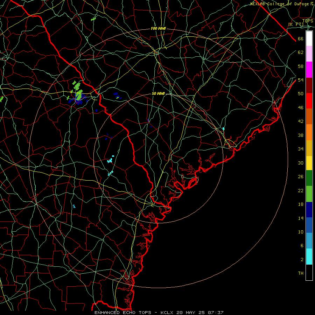
Task: Click the dark green 26 kft swatch
Action: click(309, 178)
